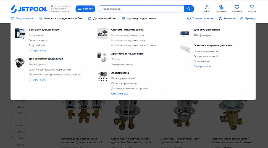Image resolution: width=268 pixels, height=148 pixels.
Task: Click Смотреть все under Оснастка и крепеж
Action: [x=202, y=66]
